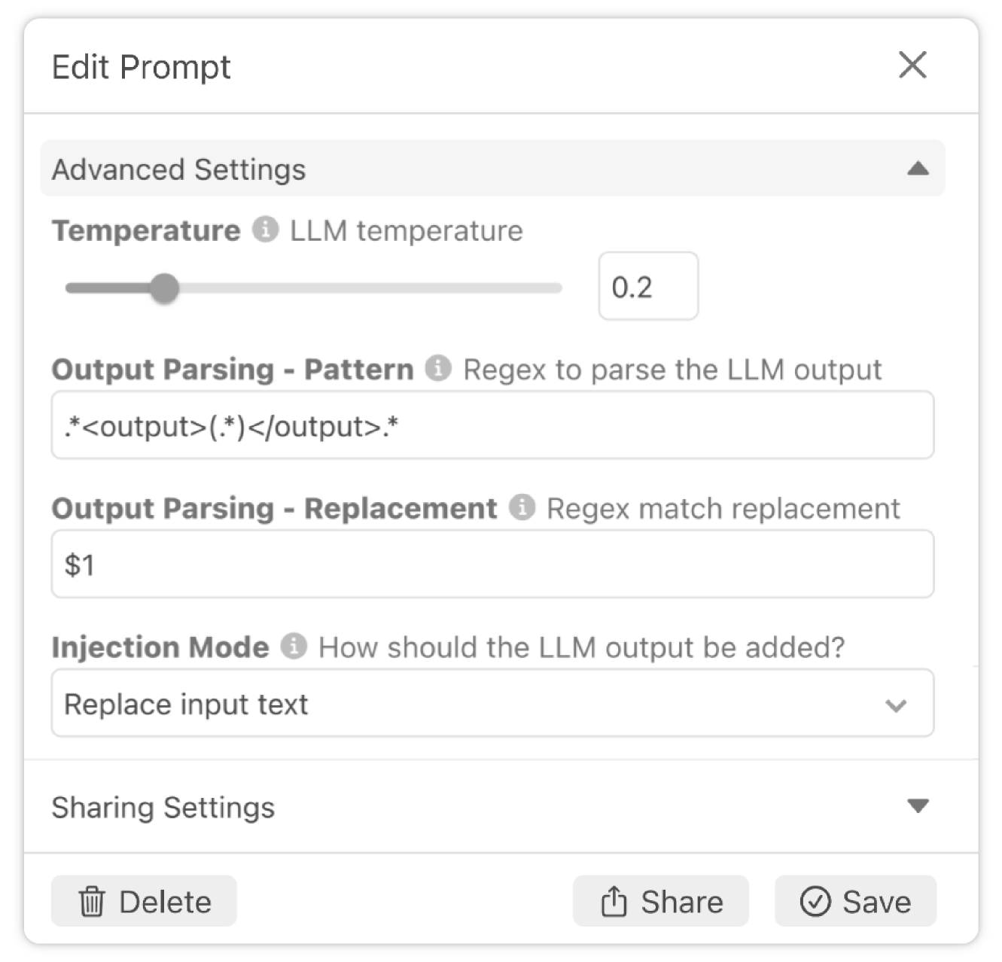Click the Output Parsing Replacement info icon
The width and height of the screenshot is (1002, 962).
coord(522,507)
